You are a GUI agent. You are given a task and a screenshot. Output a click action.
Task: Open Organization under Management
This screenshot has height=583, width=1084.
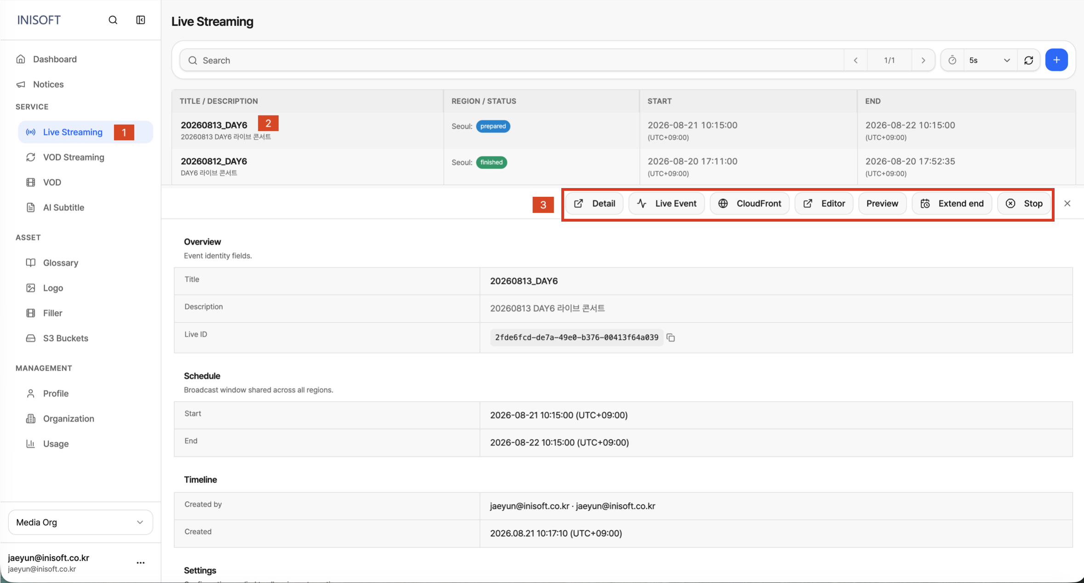pyautogui.click(x=86, y=418)
